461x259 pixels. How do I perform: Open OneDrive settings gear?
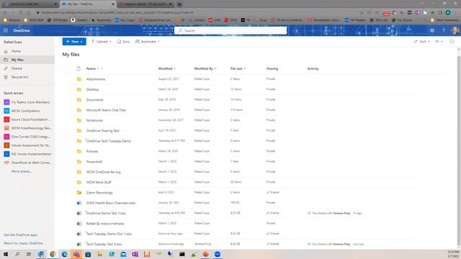(432, 30)
